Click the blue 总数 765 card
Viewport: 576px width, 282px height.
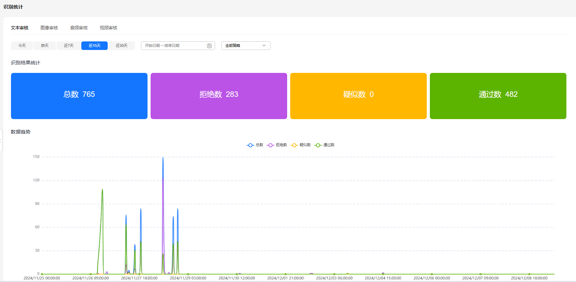point(79,96)
